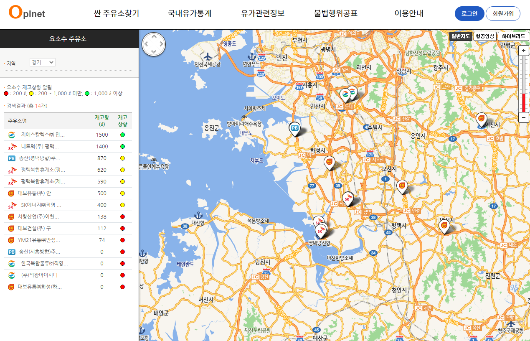Click the GS Caltex icon of 지에스칼텍스㈜ row
Viewport: 530px width, 341px height.
[x=11, y=135]
